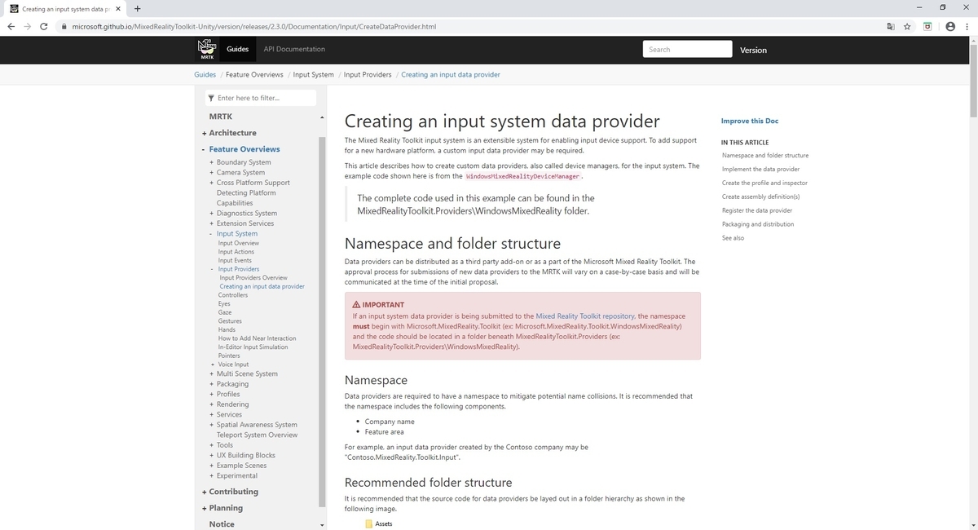978x530 pixels.
Task: Jump to Namespace and folder structure
Action: 765,155
